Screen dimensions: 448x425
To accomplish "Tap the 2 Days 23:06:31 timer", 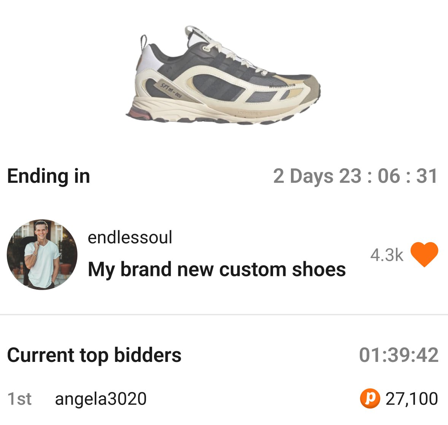I will (x=356, y=175).
